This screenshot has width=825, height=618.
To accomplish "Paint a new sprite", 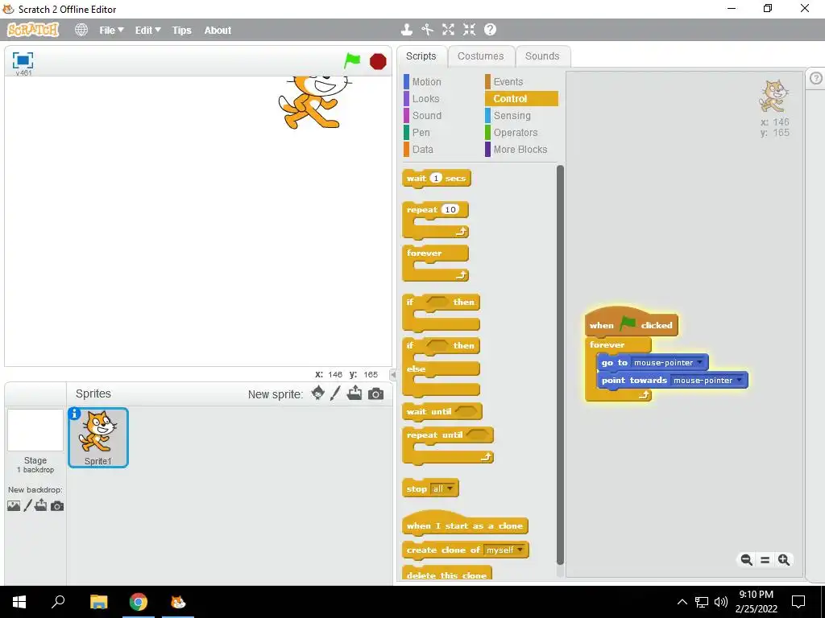I will click(x=336, y=393).
